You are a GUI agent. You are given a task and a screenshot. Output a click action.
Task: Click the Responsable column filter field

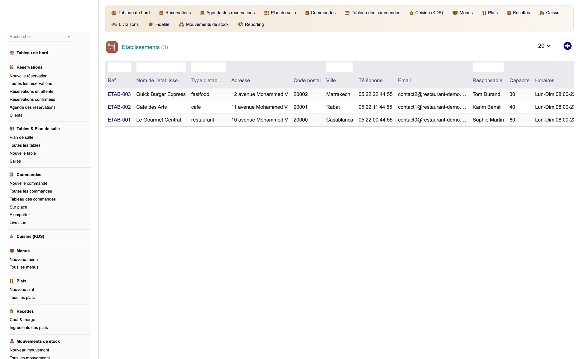click(x=488, y=67)
